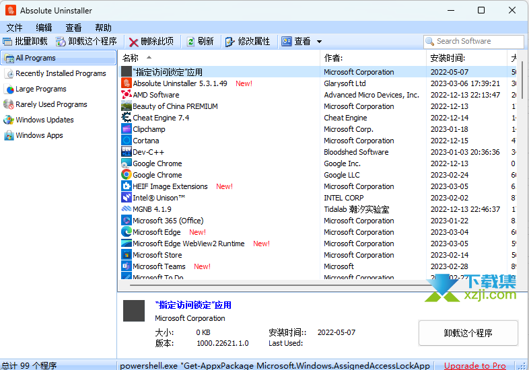The image size is (529, 370).
Task: Click the Batch Uninstall (批量卸载) toolbar icon
Action: (x=7, y=42)
